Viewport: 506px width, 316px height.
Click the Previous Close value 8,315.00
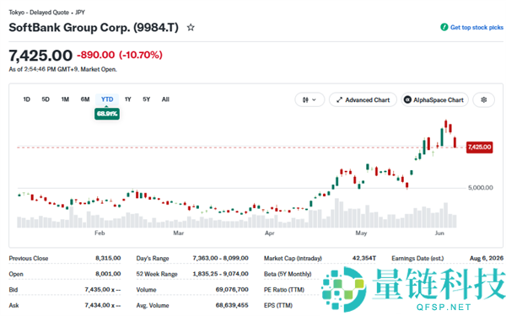pyautogui.click(x=108, y=259)
